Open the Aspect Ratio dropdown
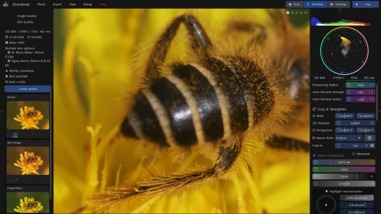Image resolution: width=381 pixels, height=214 pixels. [348, 138]
